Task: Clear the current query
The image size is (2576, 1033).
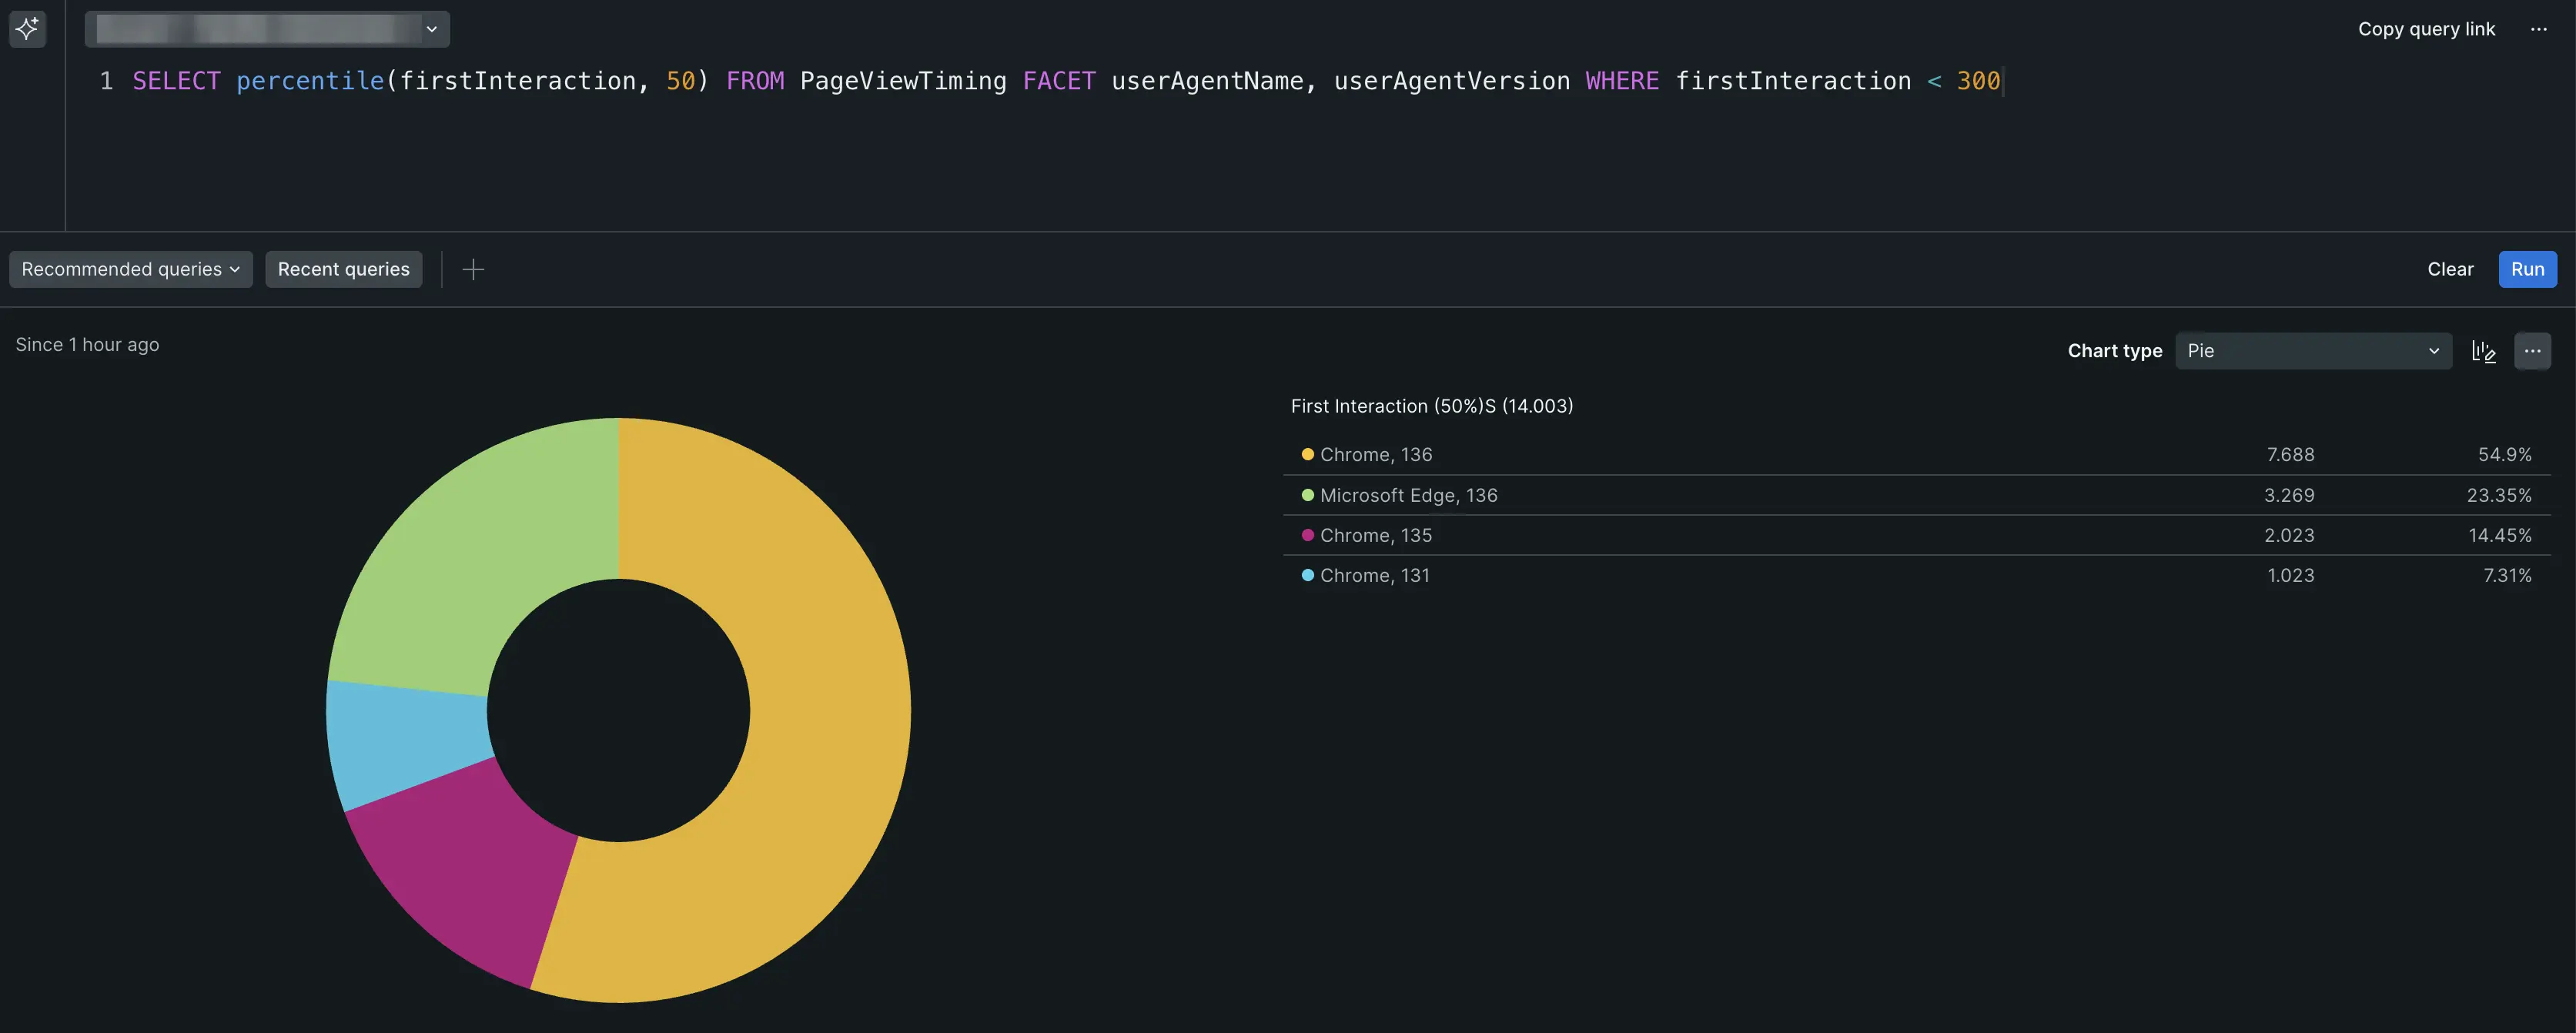Action: (2449, 269)
